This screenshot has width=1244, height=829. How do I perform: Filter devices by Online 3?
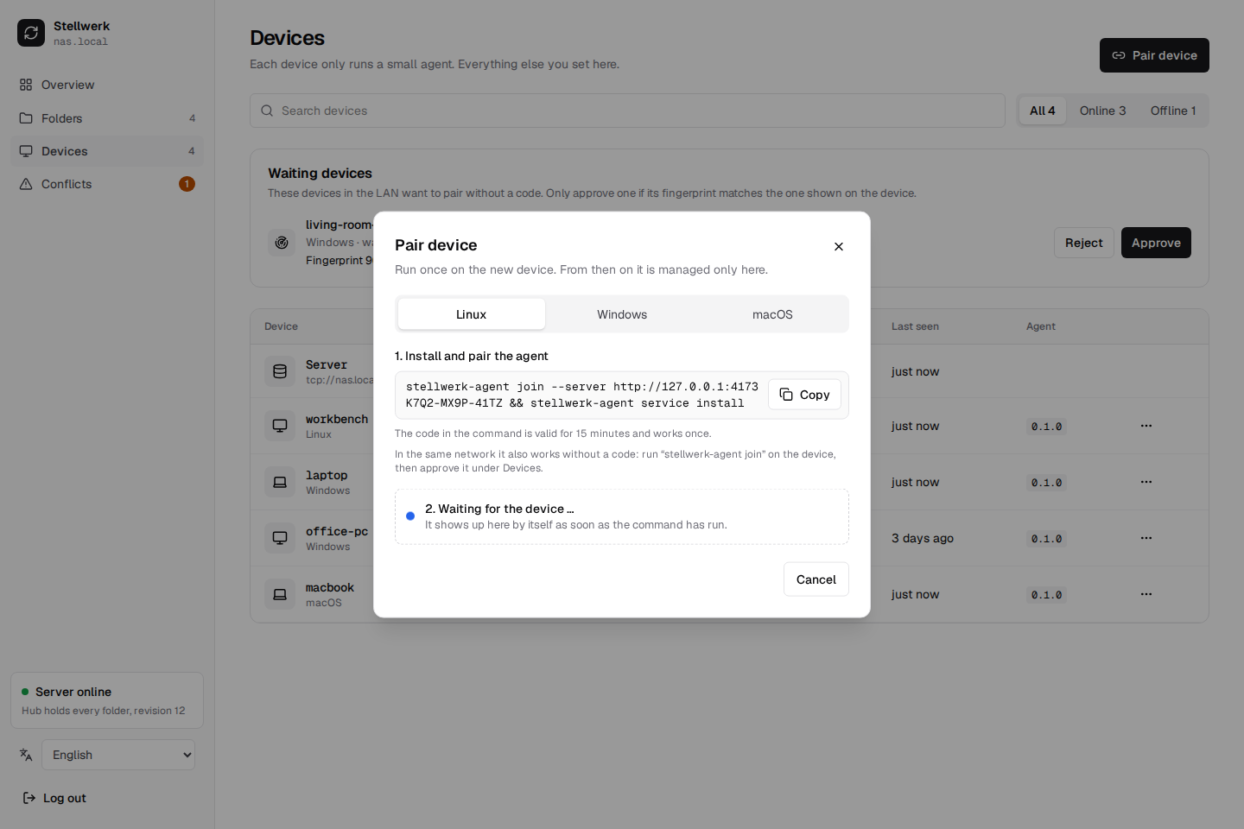coord(1102,111)
